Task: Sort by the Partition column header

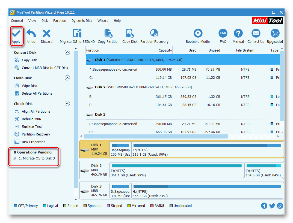Action: [x=117, y=50]
